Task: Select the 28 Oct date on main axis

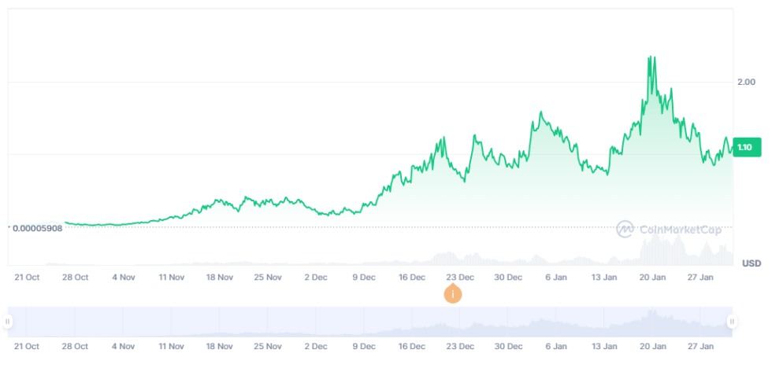Action: [x=75, y=278]
